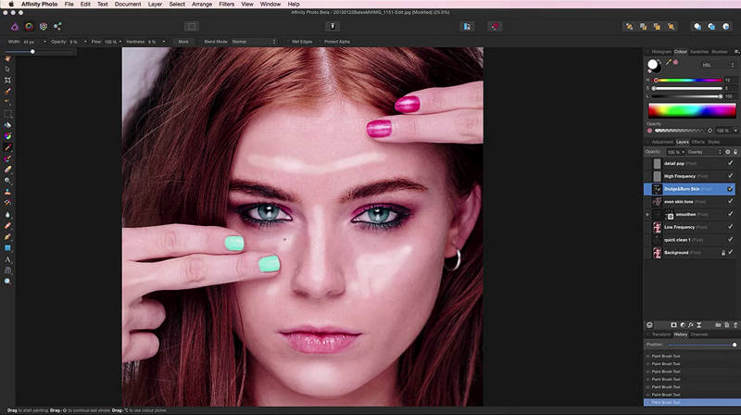Open the brush Width dropdown

point(44,42)
